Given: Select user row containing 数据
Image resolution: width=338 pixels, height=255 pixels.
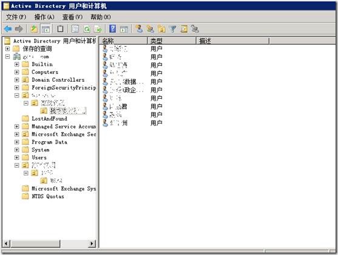Looking at the screenshot, I should [x=132, y=82].
